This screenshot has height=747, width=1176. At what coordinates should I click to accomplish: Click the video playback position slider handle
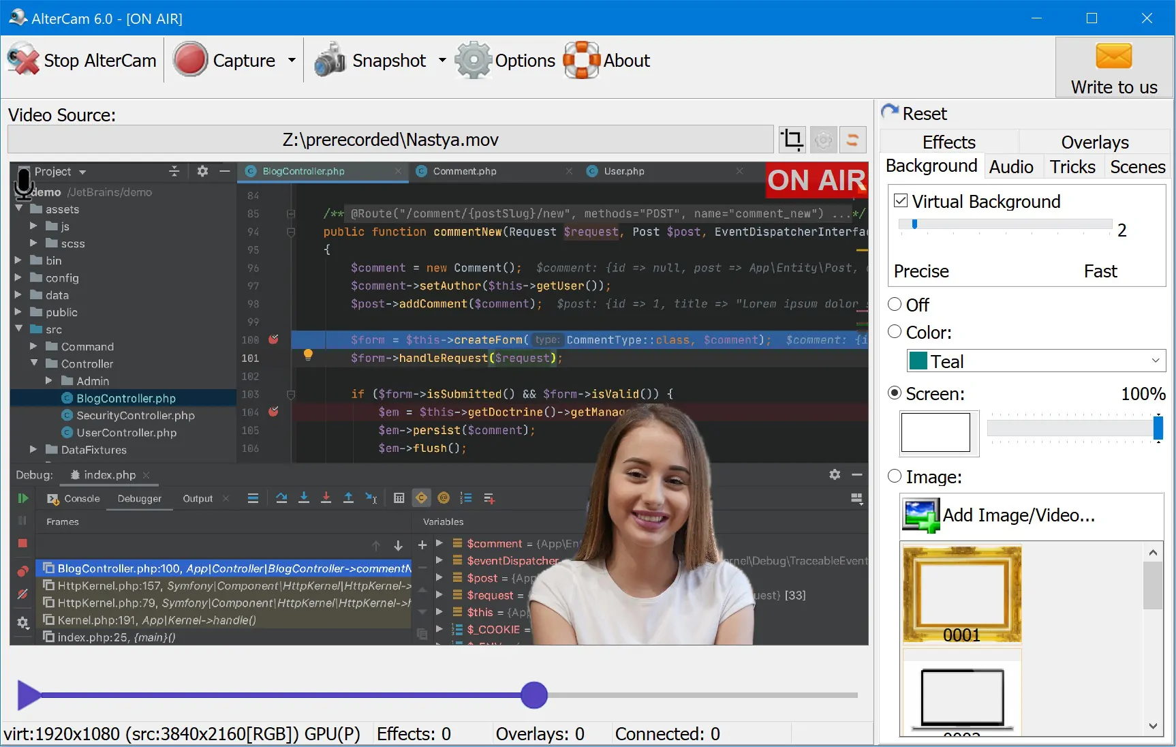534,695
